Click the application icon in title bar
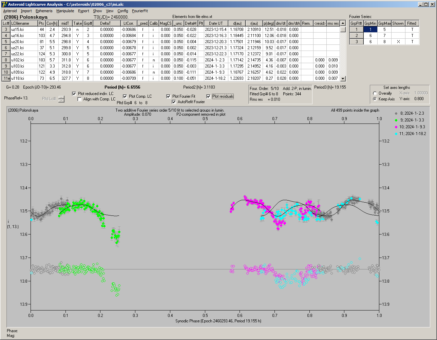Viewport: 437px width, 340px height. [x=4, y=4]
